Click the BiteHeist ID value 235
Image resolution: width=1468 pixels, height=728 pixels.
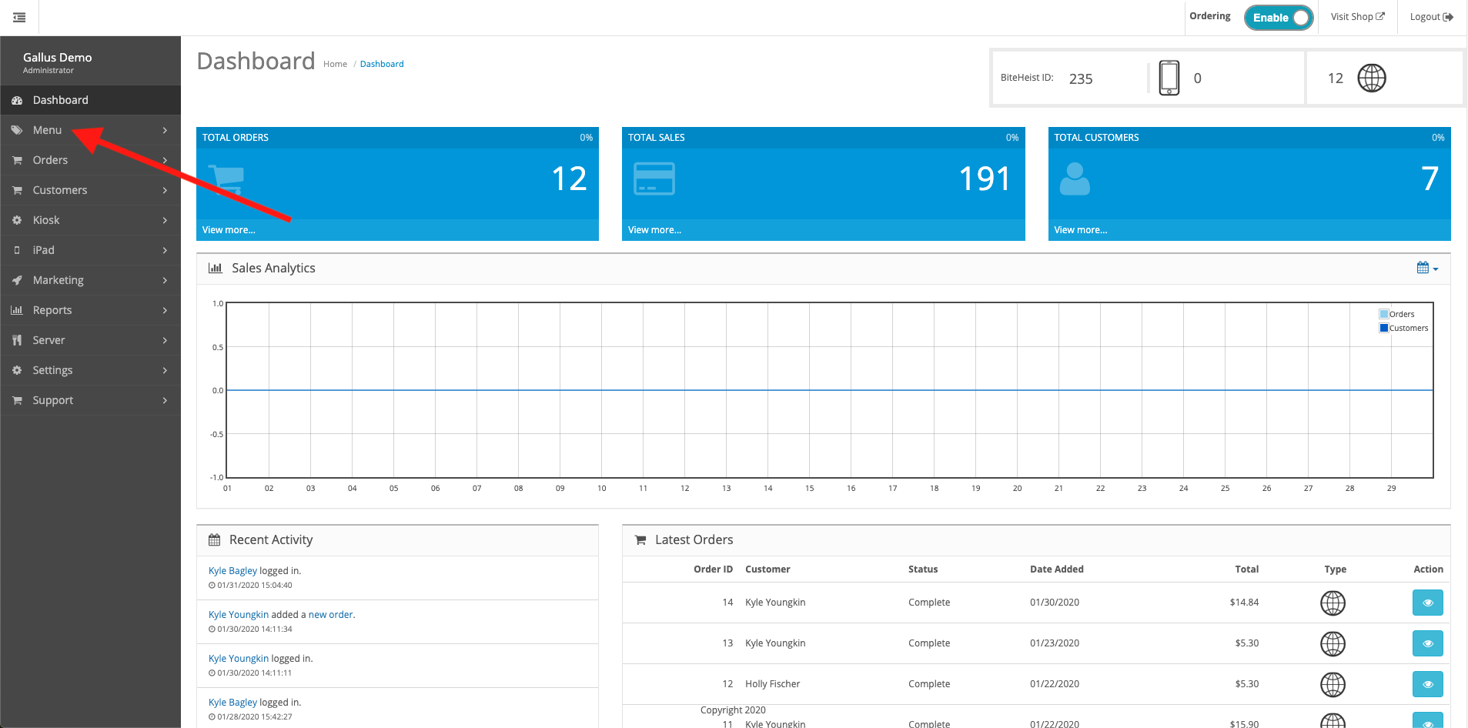(1081, 79)
